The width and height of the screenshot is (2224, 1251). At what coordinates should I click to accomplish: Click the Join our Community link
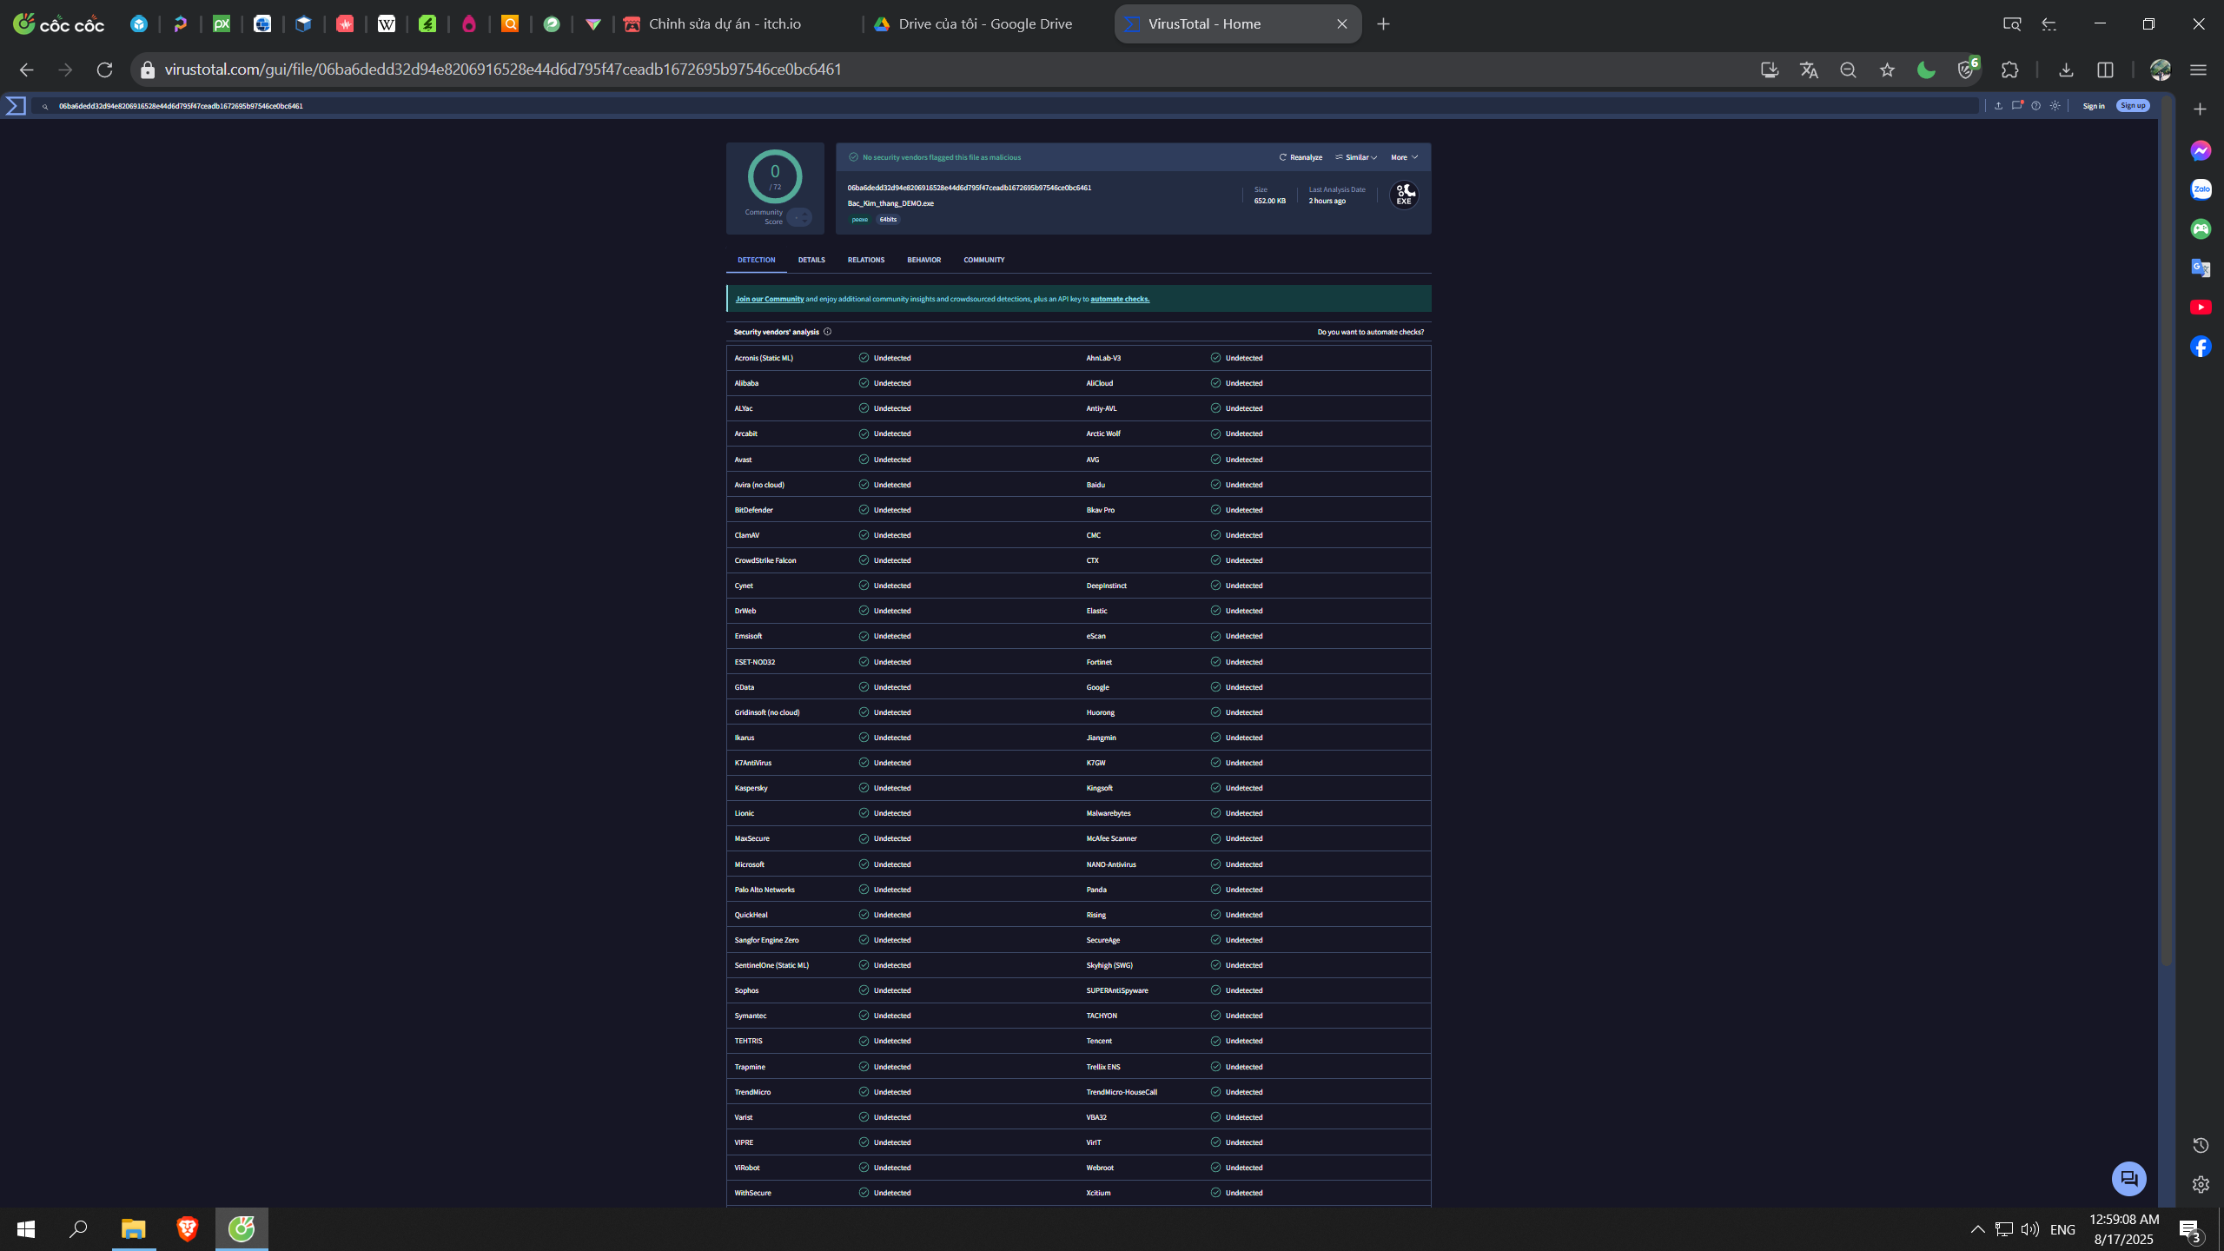[x=770, y=299]
